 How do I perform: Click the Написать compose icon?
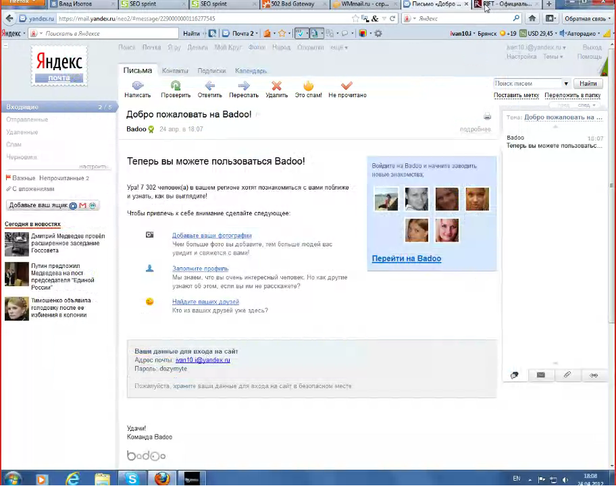138,85
